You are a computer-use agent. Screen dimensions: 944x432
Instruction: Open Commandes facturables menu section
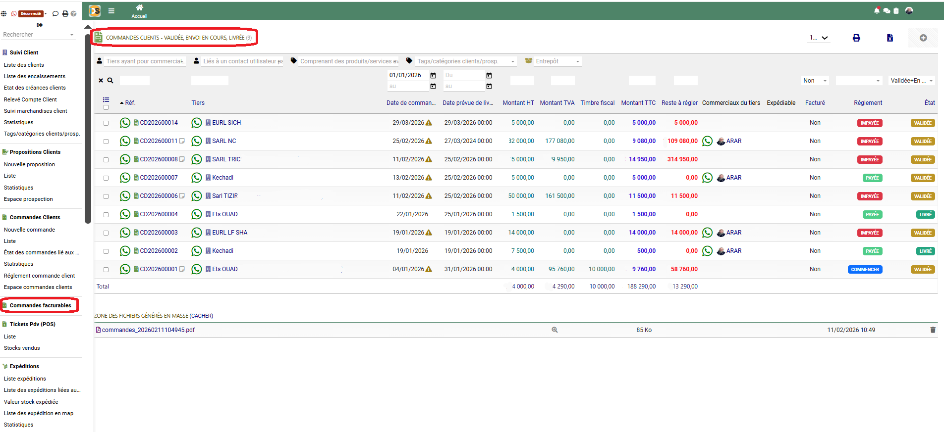[40, 305]
